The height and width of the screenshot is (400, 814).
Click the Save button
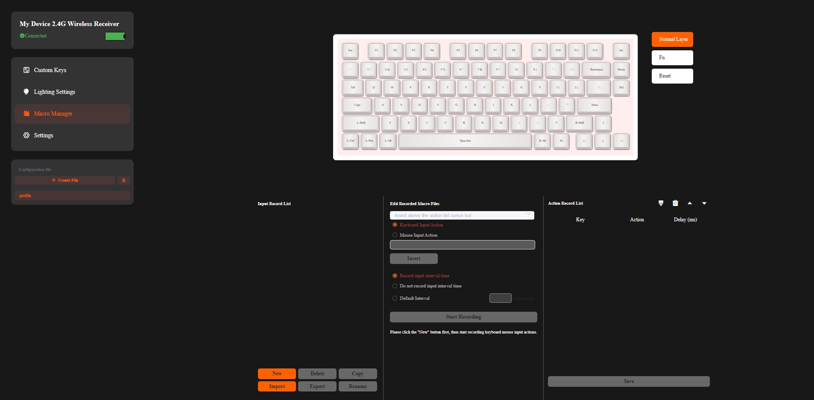(x=629, y=381)
